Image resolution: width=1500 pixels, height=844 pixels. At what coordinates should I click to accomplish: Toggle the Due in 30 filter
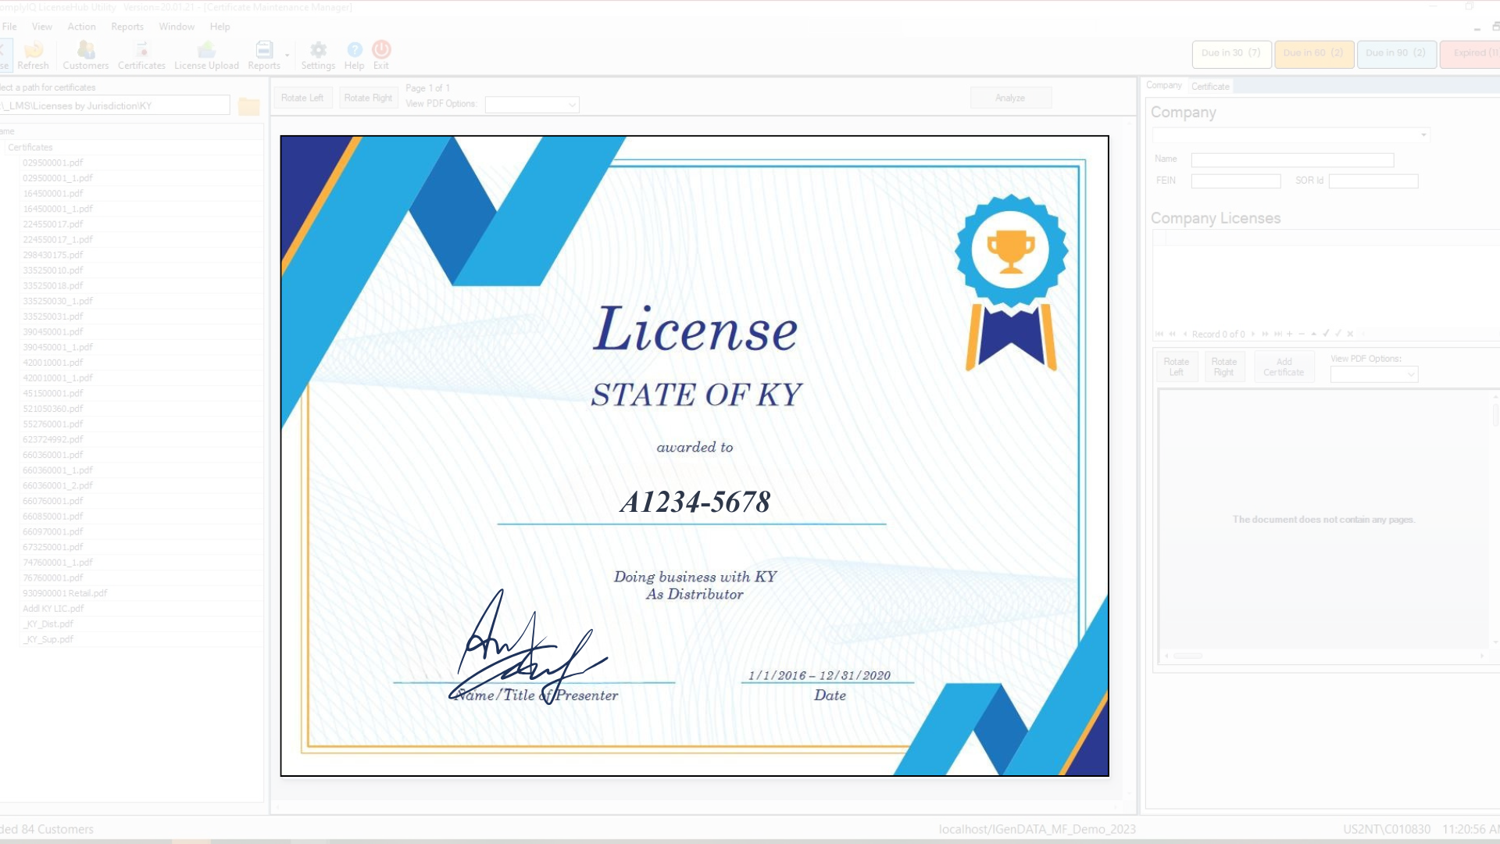(1231, 53)
